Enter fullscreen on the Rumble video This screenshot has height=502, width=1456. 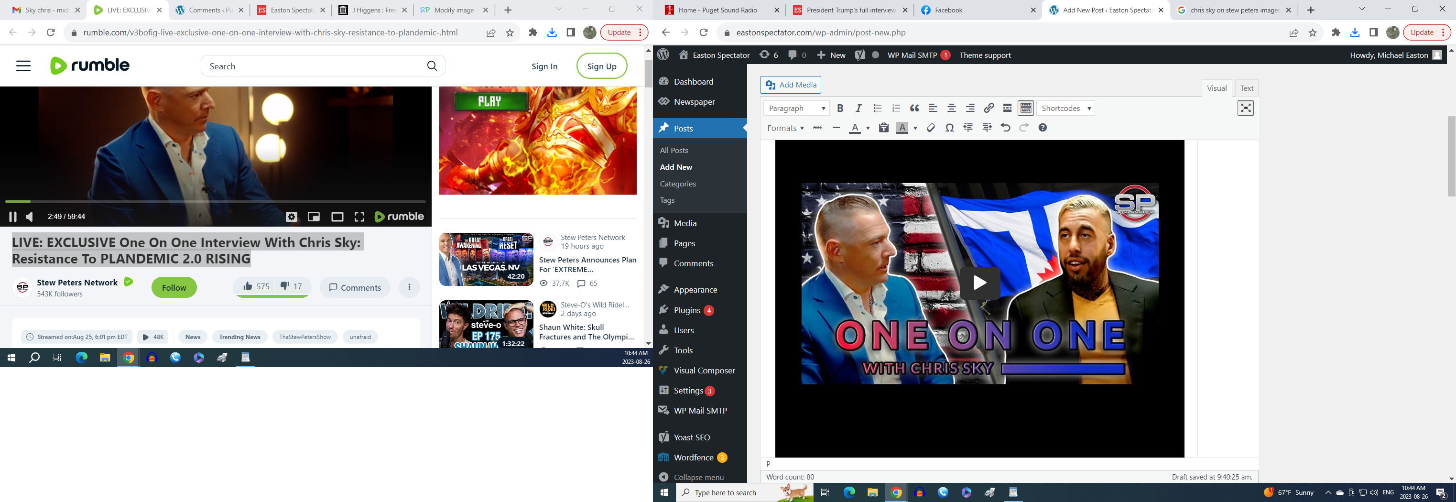point(359,217)
